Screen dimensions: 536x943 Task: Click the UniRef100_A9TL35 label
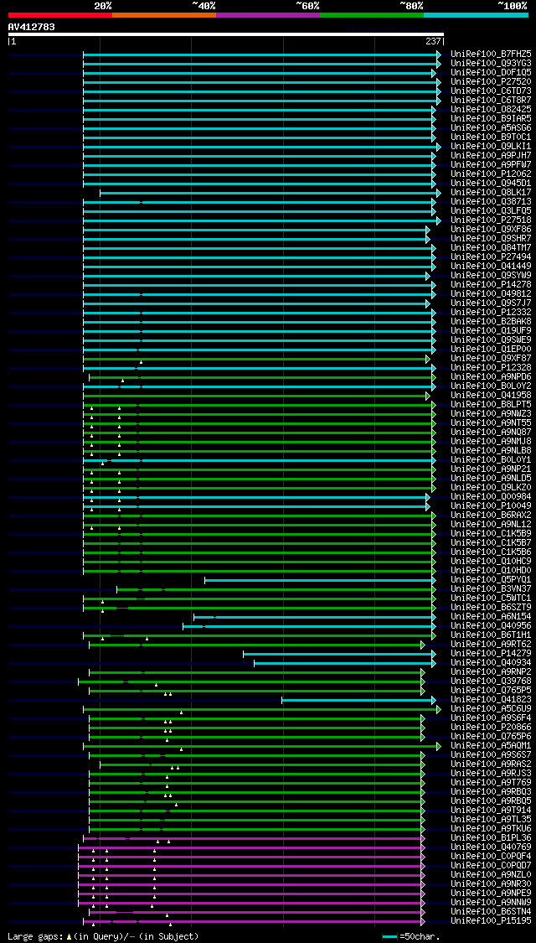coord(491,820)
